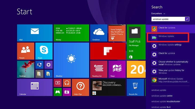Open the Desktop tile thumbnail
The width and height of the screenshot is (195, 109).
[x=26, y=69]
